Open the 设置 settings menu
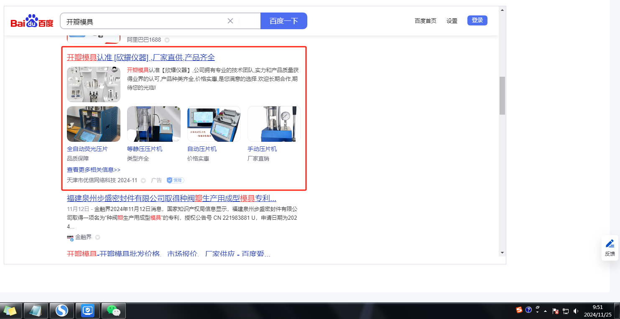Viewport: 620px width, 319px height. pos(452,21)
